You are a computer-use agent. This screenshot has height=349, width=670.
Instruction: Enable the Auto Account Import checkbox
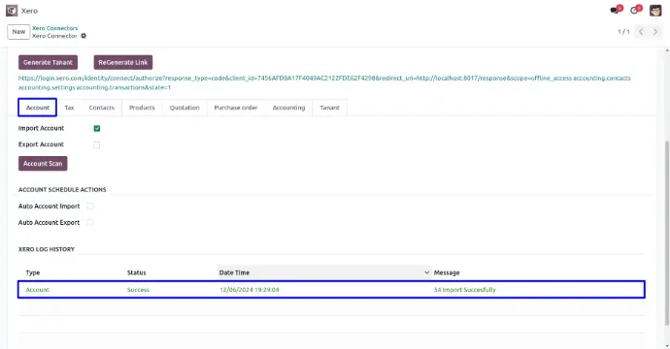tap(89, 206)
